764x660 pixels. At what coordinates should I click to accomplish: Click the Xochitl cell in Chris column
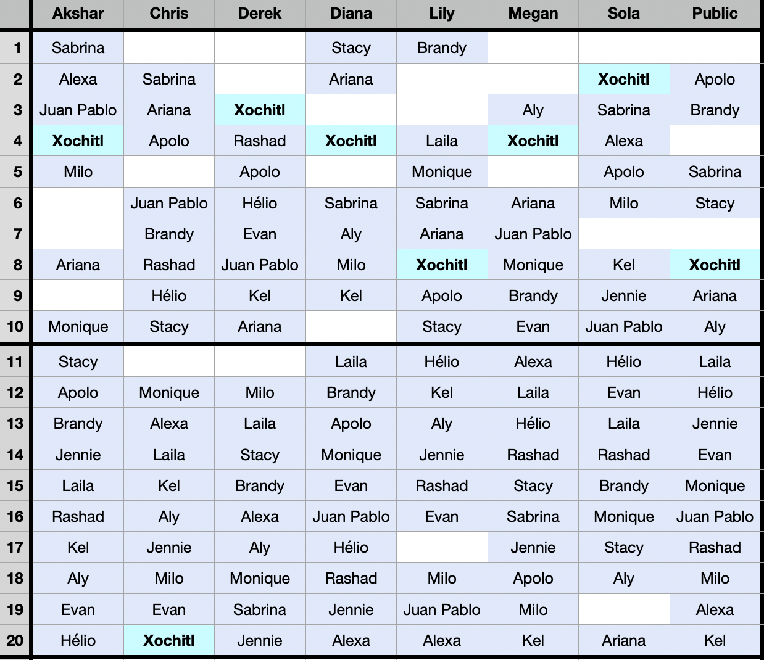click(169, 640)
